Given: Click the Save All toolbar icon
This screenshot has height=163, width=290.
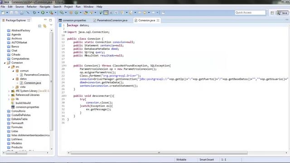Looking at the screenshot, I should (16, 13).
